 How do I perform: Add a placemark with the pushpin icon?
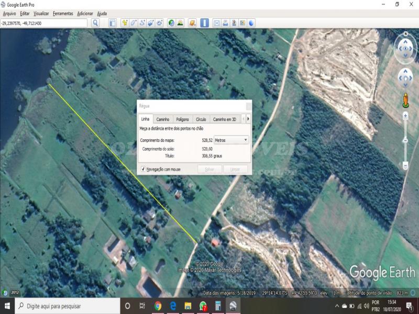pyautogui.click(x=125, y=23)
